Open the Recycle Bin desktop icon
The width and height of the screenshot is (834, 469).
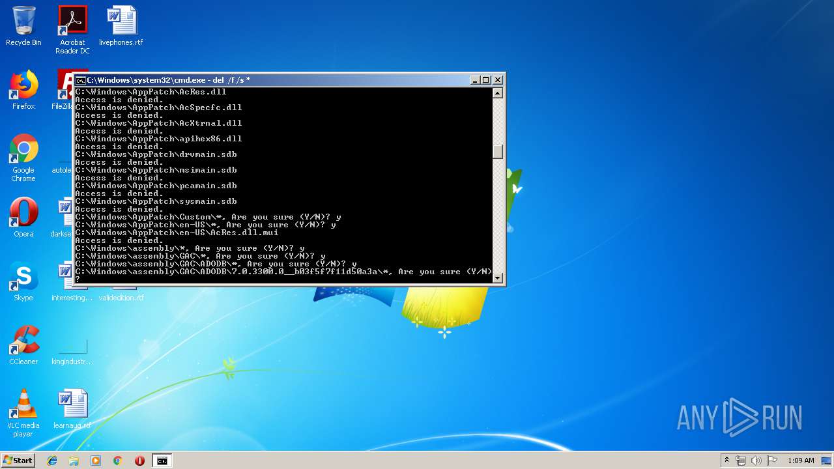pos(23,26)
